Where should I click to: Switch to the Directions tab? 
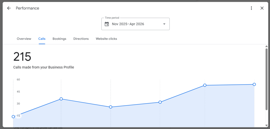[x=81, y=39]
